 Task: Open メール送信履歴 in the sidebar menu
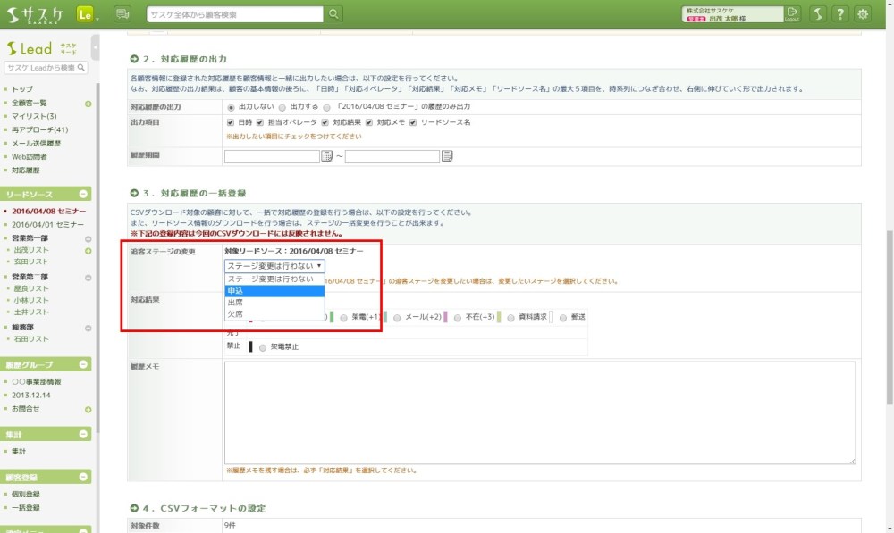click(37, 143)
